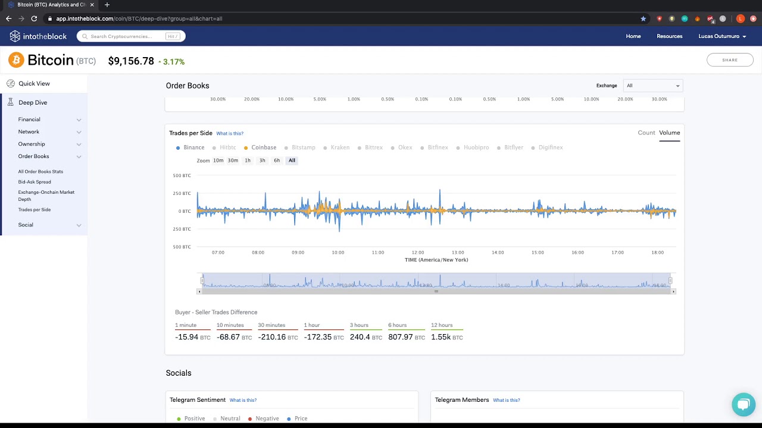The width and height of the screenshot is (762, 428).
Task: Toggle the Hitbtc series in the legend
Action: click(x=224, y=147)
